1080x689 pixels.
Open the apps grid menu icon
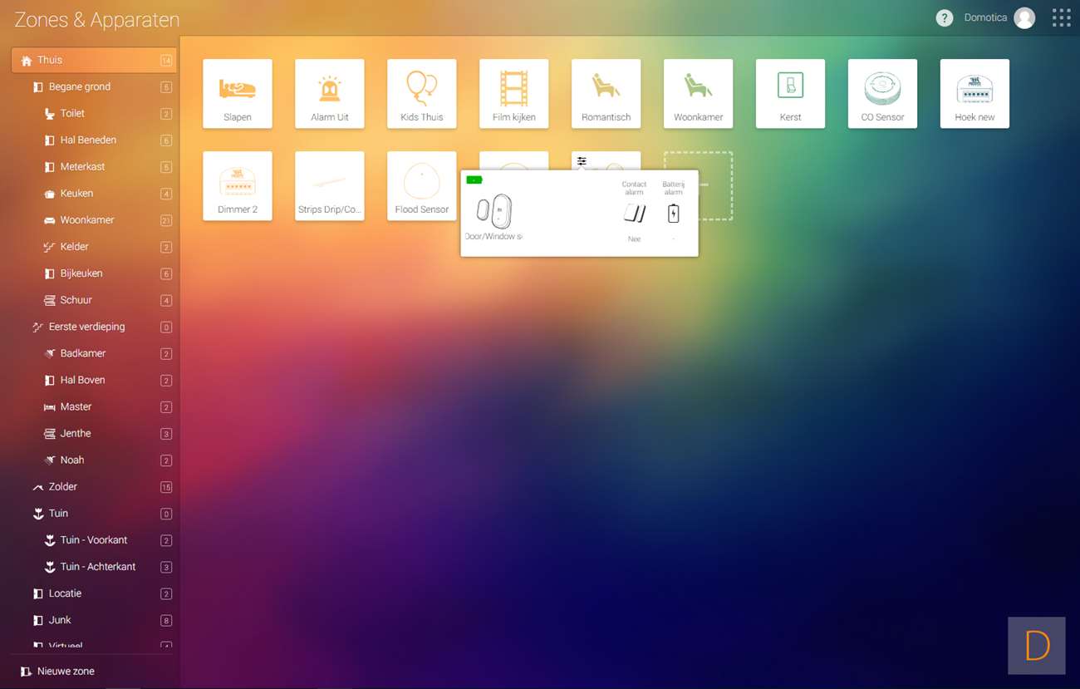tap(1061, 18)
